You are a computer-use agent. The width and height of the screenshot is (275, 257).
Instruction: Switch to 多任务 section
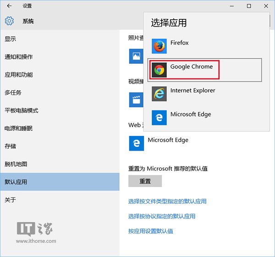pos(13,92)
